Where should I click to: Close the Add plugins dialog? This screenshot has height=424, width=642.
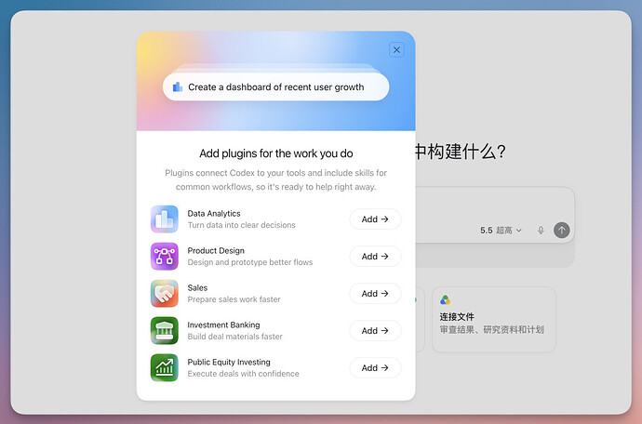coord(396,50)
